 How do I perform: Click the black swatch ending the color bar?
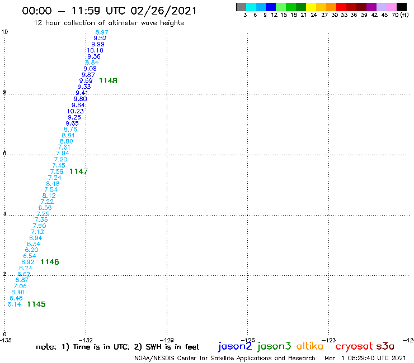click(402, 7)
